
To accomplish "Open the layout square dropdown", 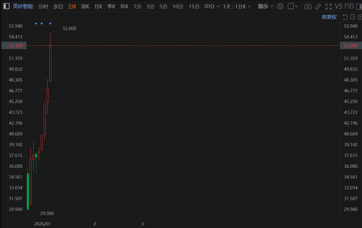I will point(293,6).
